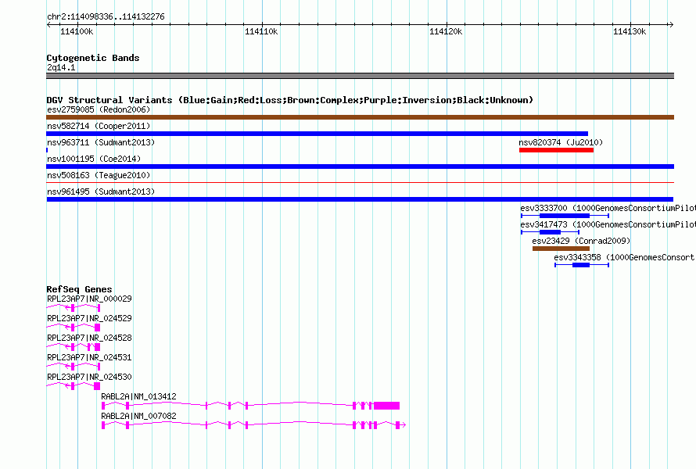Click the 114130k ruler label
This screenshot has width=696, height=469.
click(630, 31)
